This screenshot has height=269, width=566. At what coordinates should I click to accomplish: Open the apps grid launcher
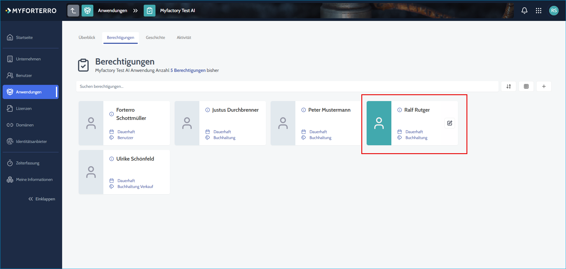(539, 11)
